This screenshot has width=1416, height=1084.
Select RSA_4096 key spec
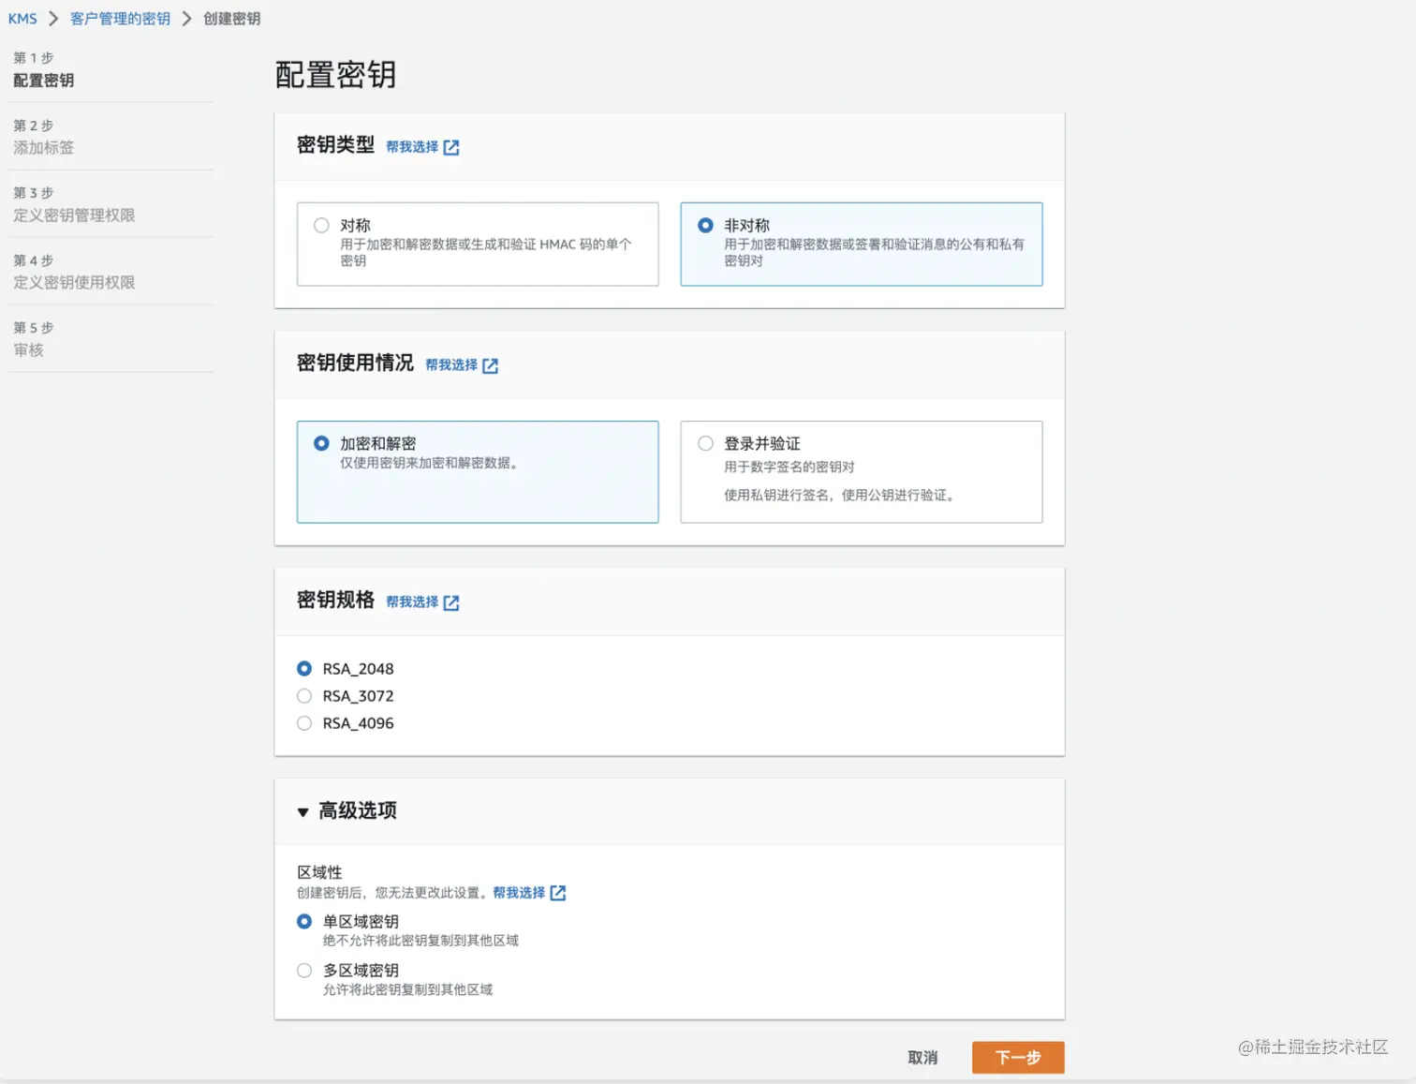(304, 723)
